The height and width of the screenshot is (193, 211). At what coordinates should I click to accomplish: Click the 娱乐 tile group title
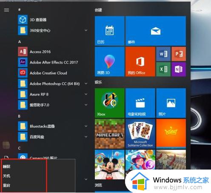click(x=98, y=82)
